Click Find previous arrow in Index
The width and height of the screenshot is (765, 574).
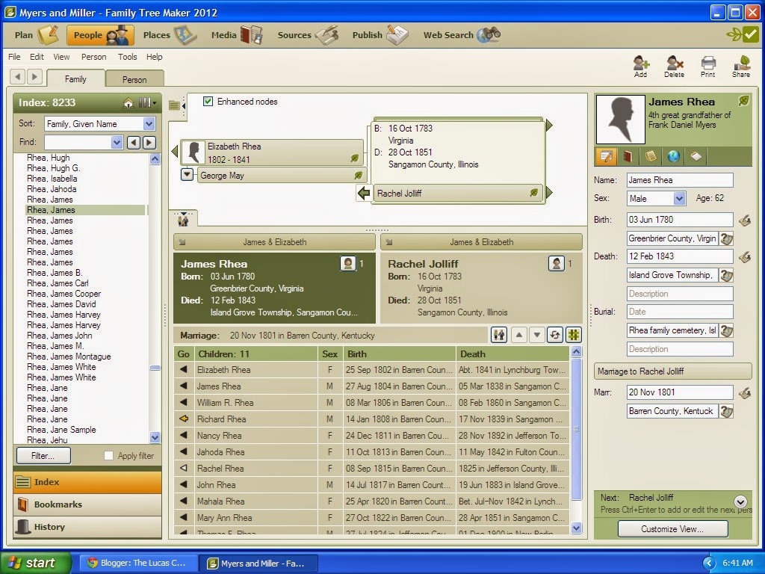point(133,143)
